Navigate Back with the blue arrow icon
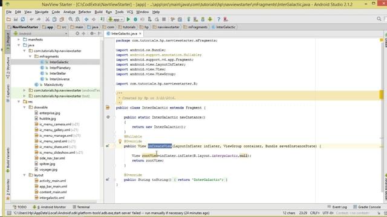This screenshot has width=387, height=217. (86, 19)
